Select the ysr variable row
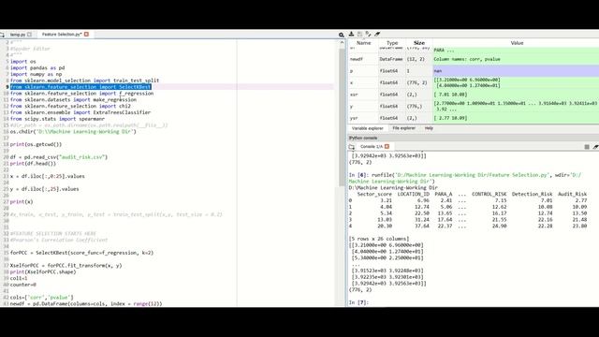The width and height of the screenshot is (599, 337). (474, 118)
